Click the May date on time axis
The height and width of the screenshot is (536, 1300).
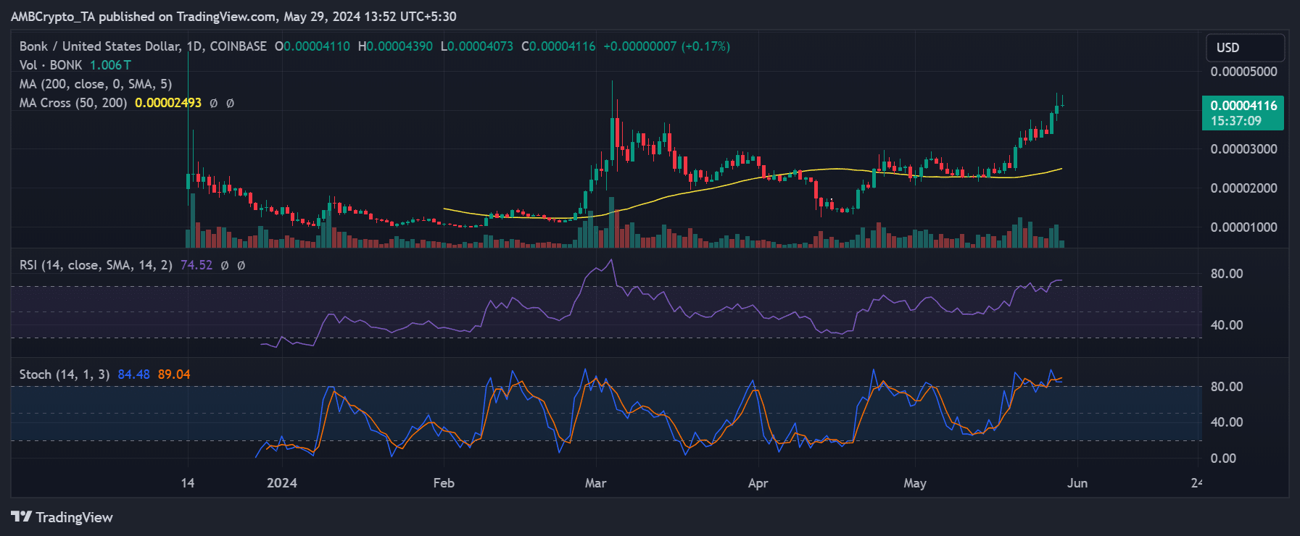[915, 483]
